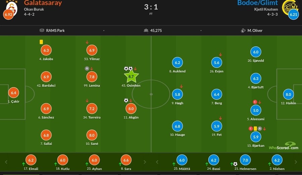Open the Galatasaray team name link
Screen dimensions: 302x175
click(43, 3)
